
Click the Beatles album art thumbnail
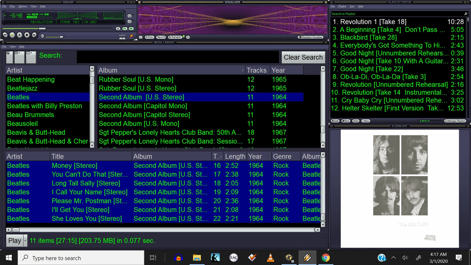(x=400, y=189)
